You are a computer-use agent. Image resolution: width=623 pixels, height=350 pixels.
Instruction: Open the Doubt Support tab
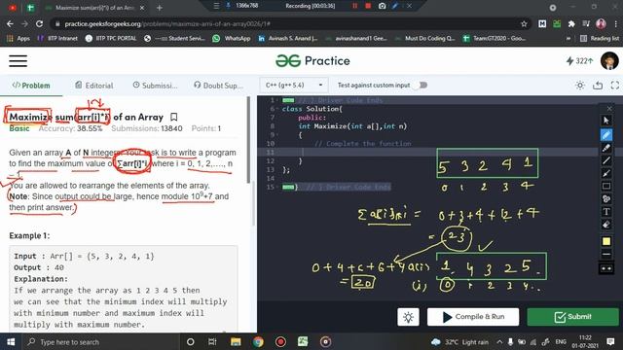(x=218, y=86)
